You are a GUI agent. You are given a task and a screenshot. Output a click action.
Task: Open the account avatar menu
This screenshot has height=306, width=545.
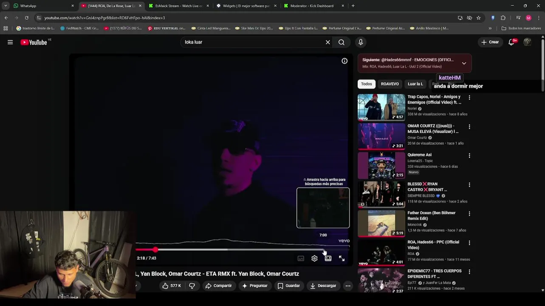pos(527,42)
